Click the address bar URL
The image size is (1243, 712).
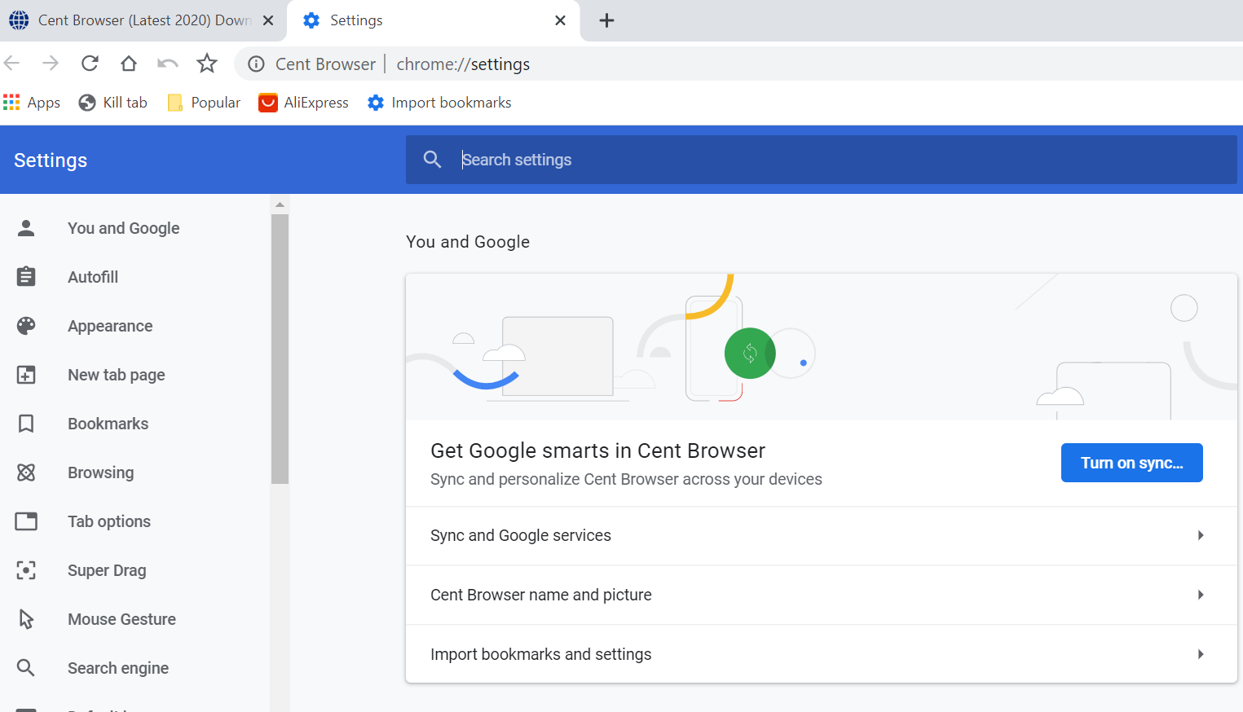point(463,64)
